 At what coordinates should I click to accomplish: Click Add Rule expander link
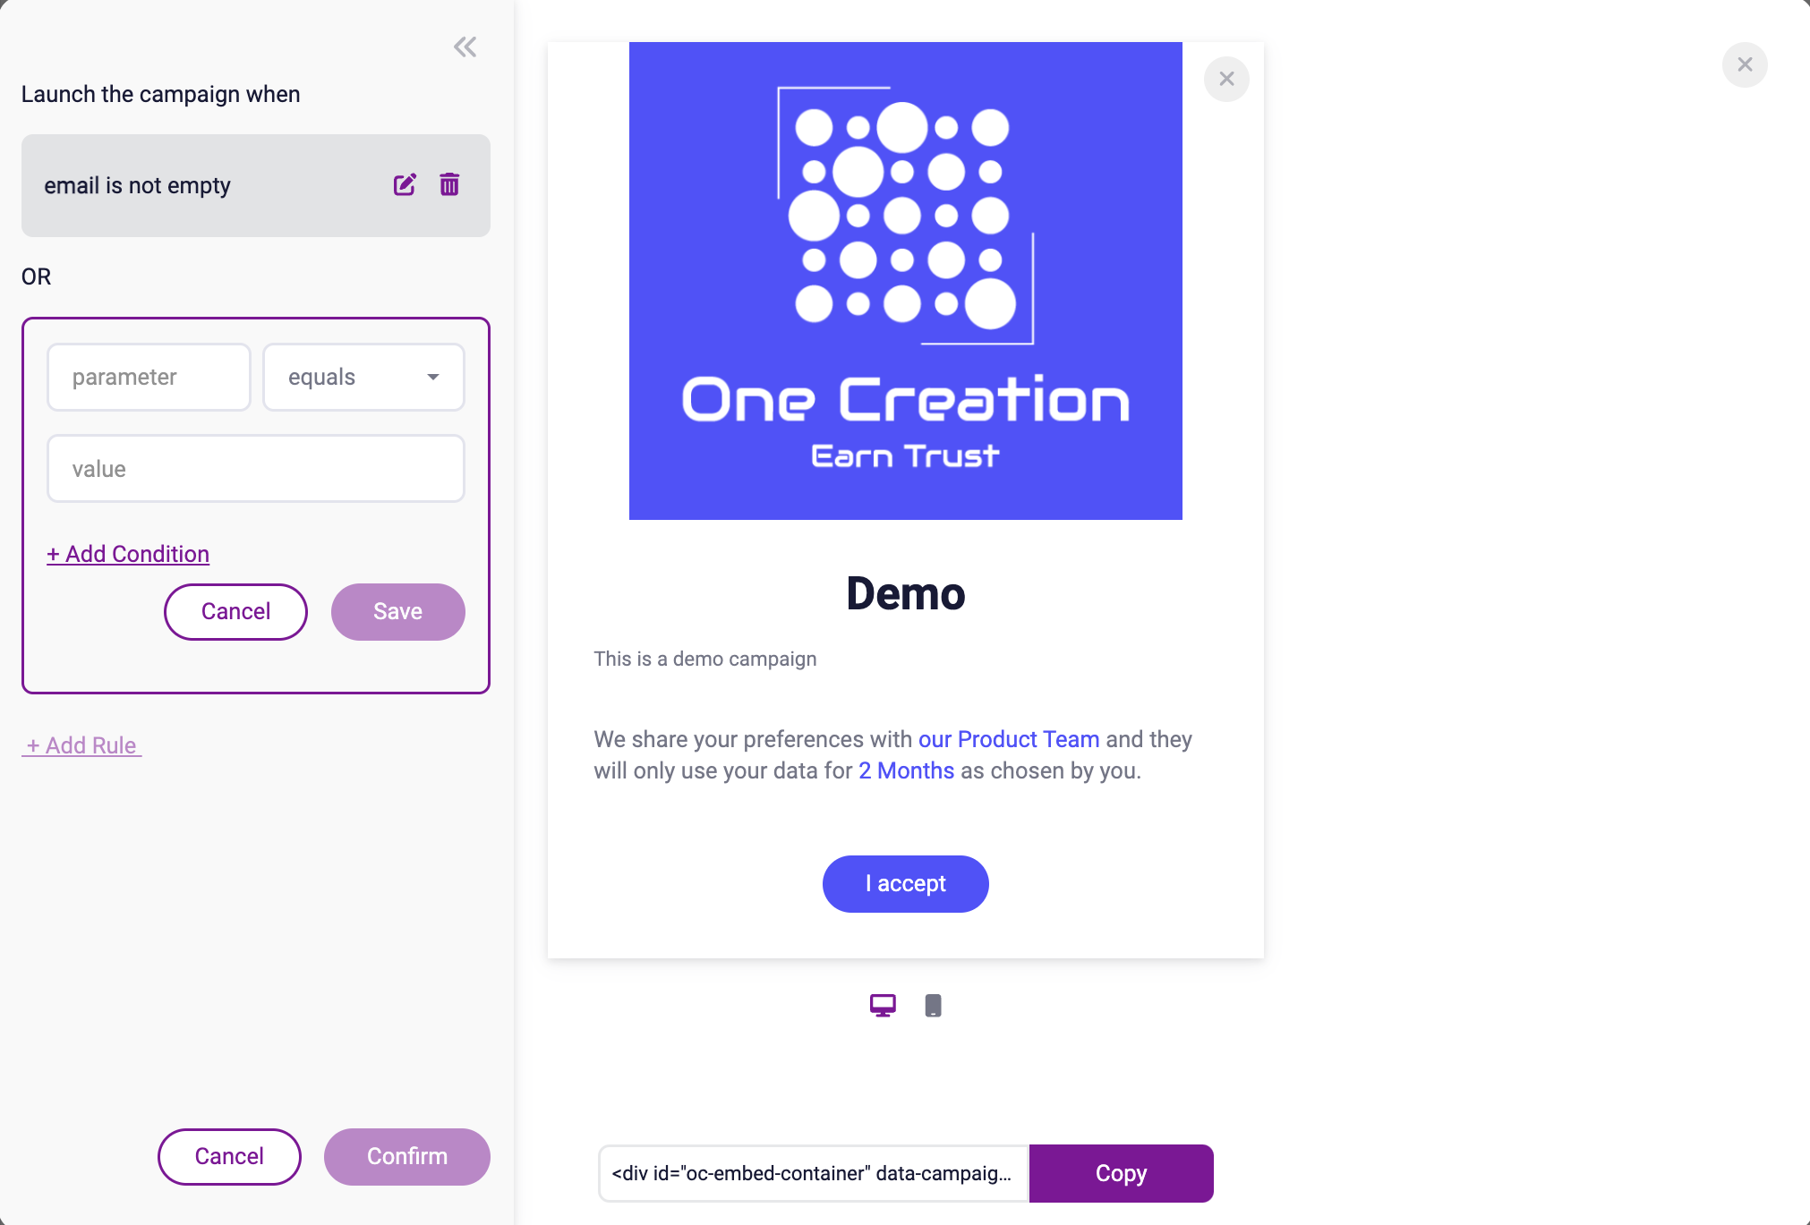(x=82, y=745)
